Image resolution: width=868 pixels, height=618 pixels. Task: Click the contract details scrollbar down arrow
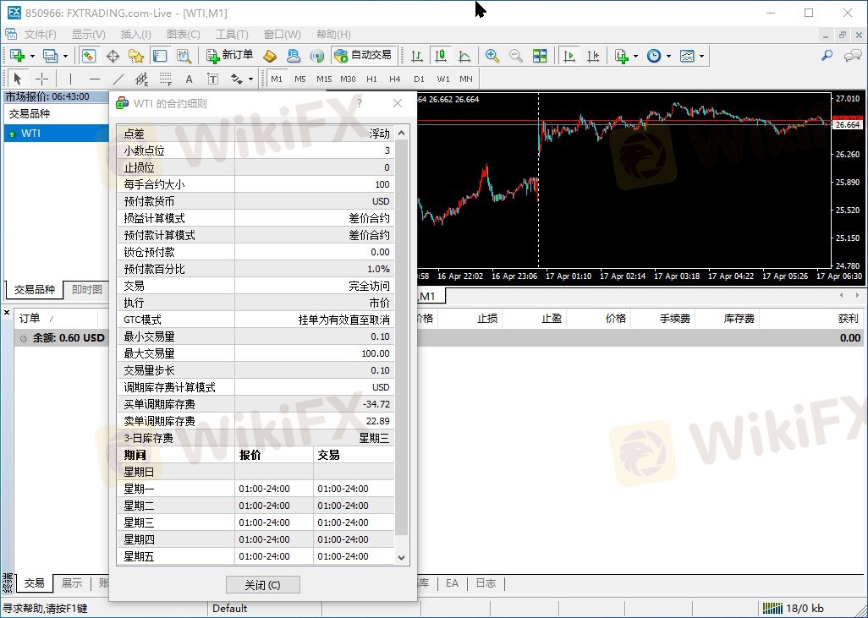tap(402, 557)
